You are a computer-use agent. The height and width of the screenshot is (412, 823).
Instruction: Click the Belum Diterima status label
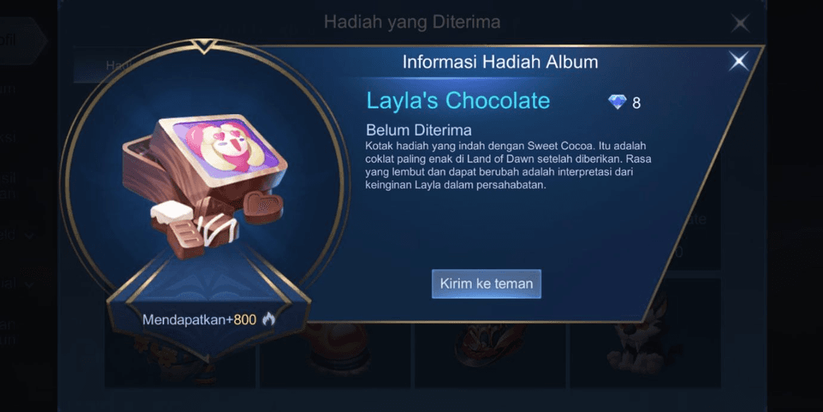[x=418, y=130]
